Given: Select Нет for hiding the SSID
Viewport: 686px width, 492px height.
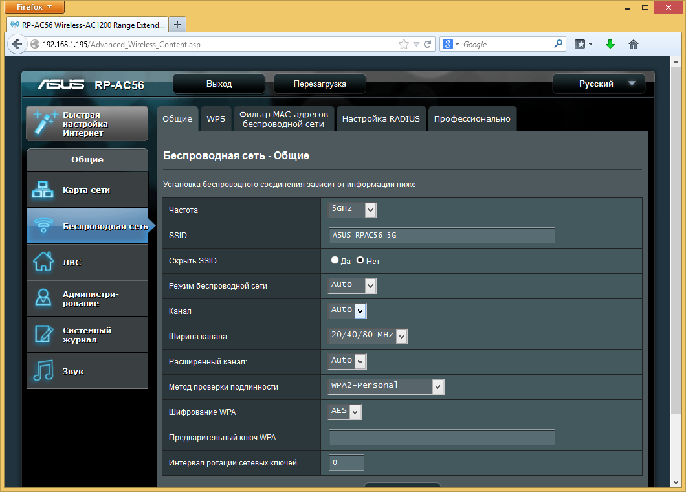Looking at the screenshot, I should click(360, 260).
